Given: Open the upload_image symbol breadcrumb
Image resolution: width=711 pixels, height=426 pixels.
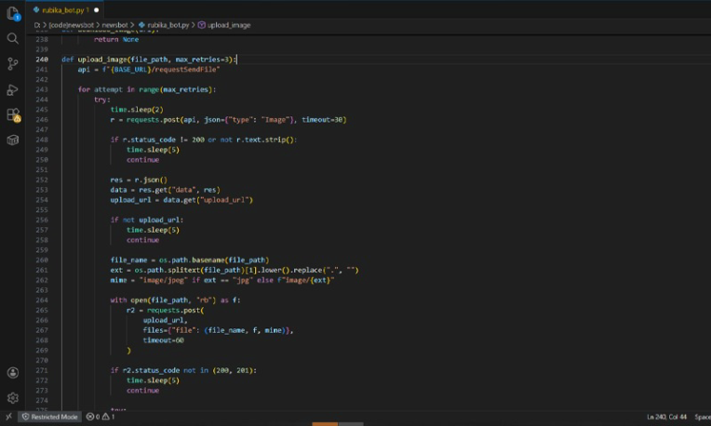Looking at the screenshot, I should pyautogui.click(x=224, y=25).
